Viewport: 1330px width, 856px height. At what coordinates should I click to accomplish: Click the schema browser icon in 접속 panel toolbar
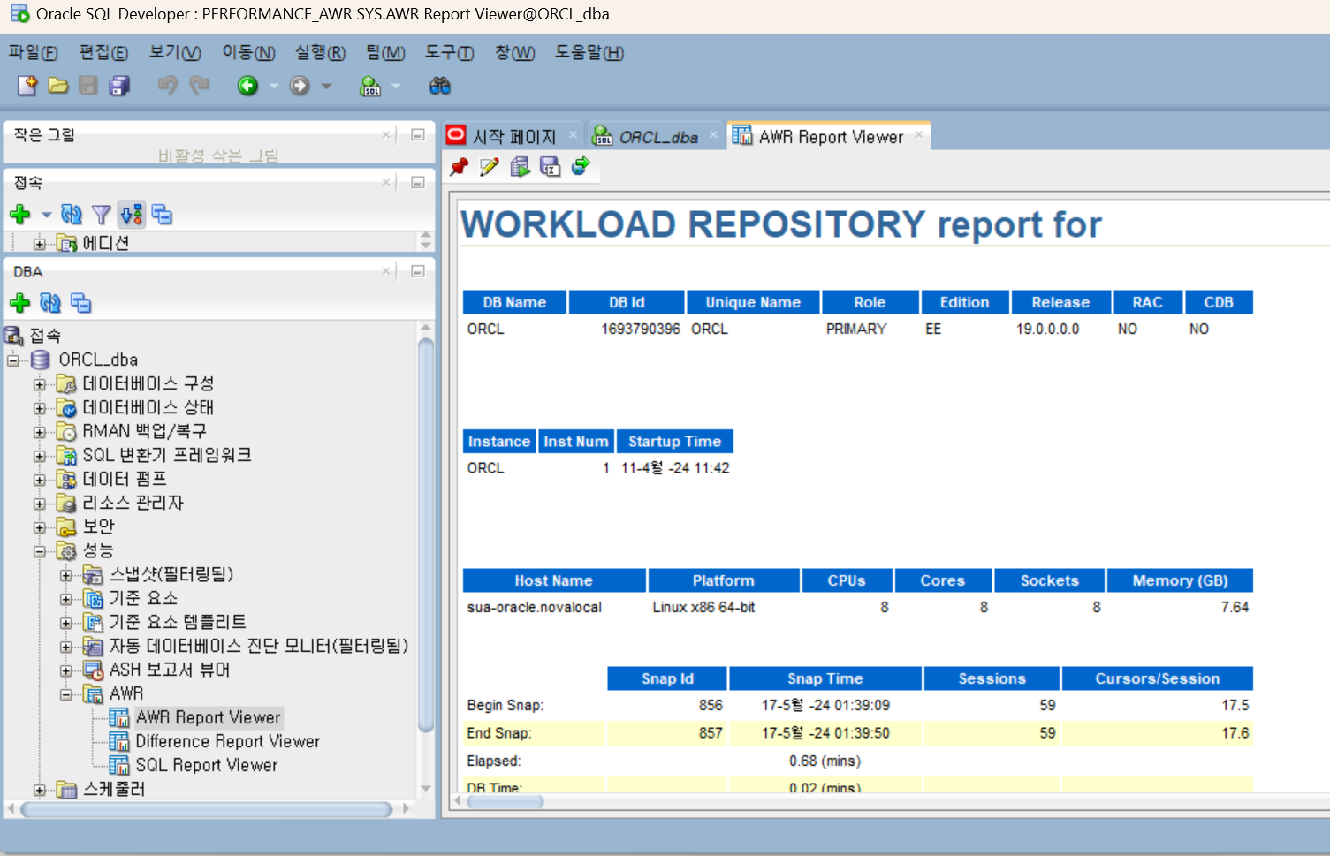[162, 214]
